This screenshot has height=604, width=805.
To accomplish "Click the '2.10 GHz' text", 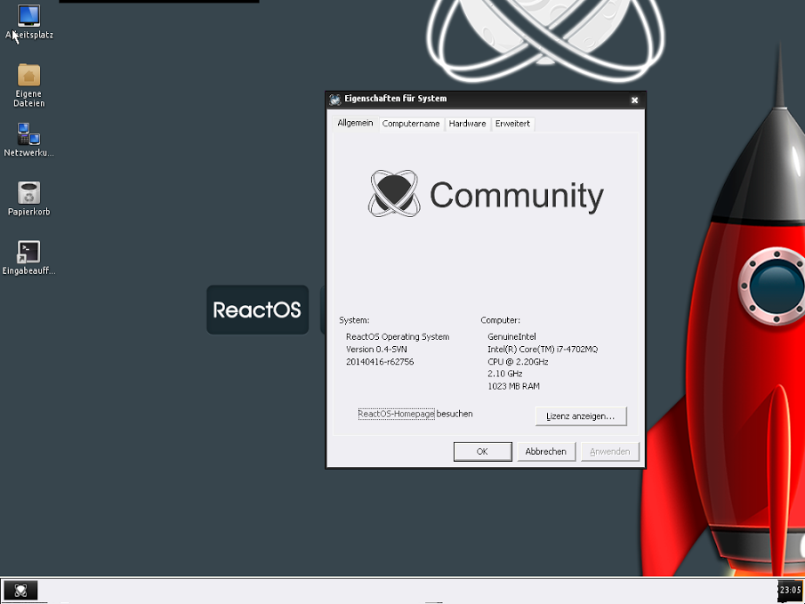I will pyautogui.click(x=505, y=374).
